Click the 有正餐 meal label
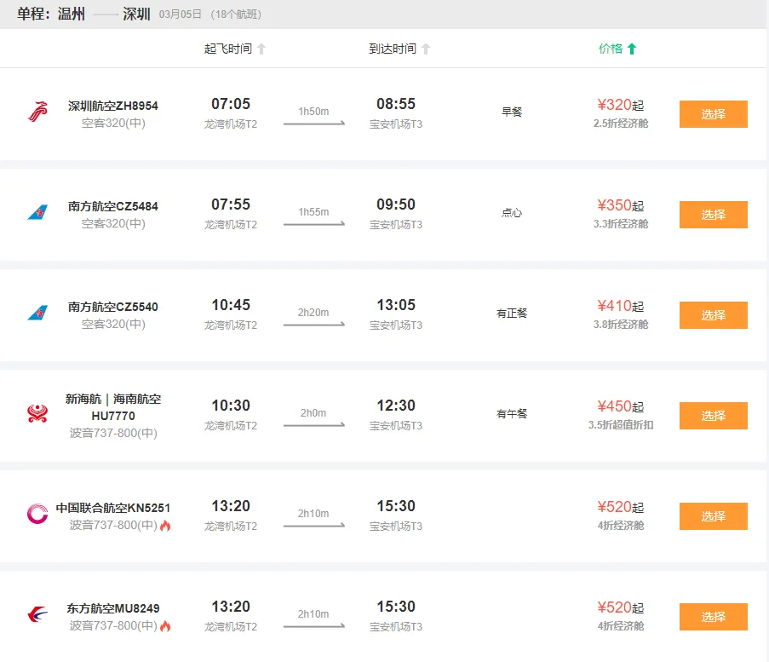This screenshot has width=769, height=662. click(512, 313)
